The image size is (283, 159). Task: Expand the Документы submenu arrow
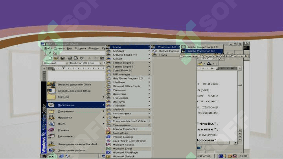pos(104,111)
